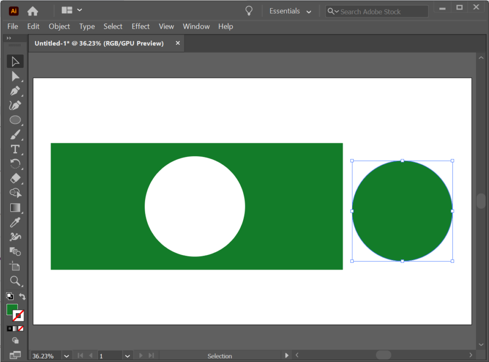The height and width of the screenshot is (362, 489).
Task: Open the zoom level dropdown
Action: (66, 355)
